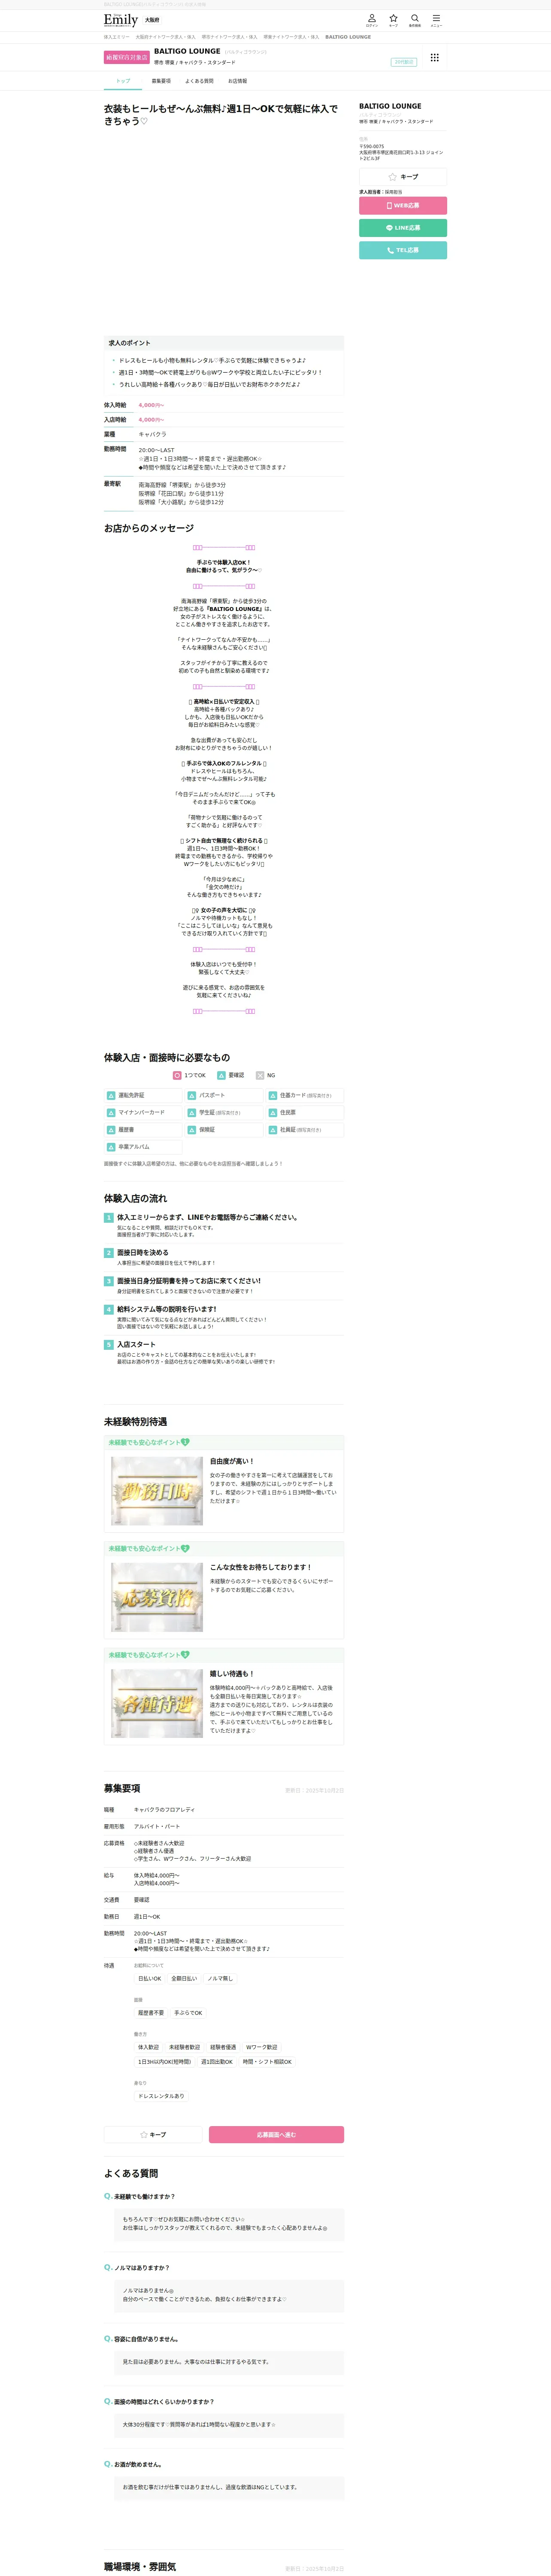Screen dimensions: 551x2576
Task: Click the 大阪府 region selector
Action: [152, 20]
